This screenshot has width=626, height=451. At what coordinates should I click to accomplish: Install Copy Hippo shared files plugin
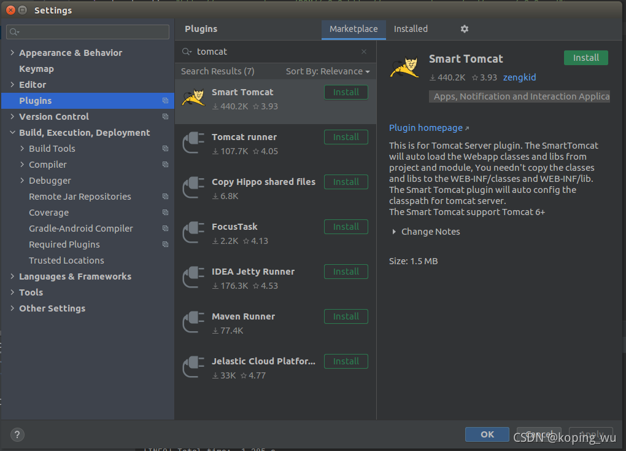[346, 182]
